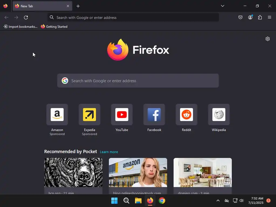Focus the center Google search box
Screen dimensions: 276x207
138,81
